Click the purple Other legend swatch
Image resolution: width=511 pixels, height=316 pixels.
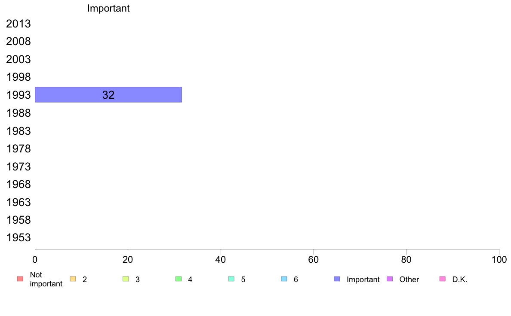[x=390, y=279]
